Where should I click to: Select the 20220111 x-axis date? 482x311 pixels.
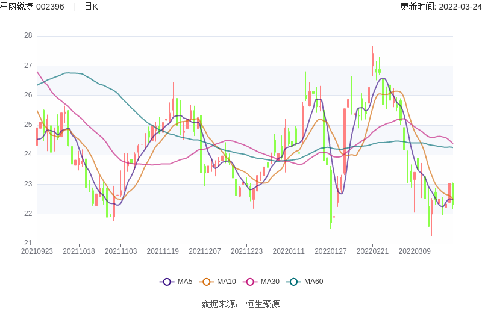click(289, 251)
